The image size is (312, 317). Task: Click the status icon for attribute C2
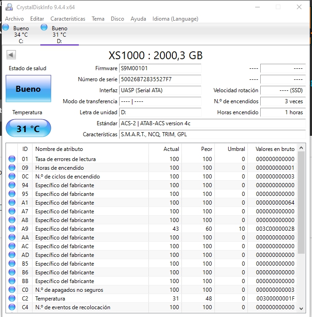12,298
